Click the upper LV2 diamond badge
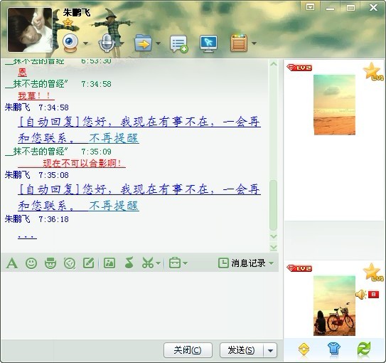Screen dimensions: 386x363 [299, 68]
